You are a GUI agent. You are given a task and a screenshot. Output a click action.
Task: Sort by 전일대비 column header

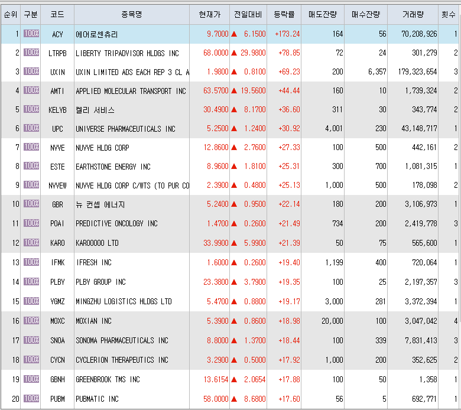(x=248, y=14)
